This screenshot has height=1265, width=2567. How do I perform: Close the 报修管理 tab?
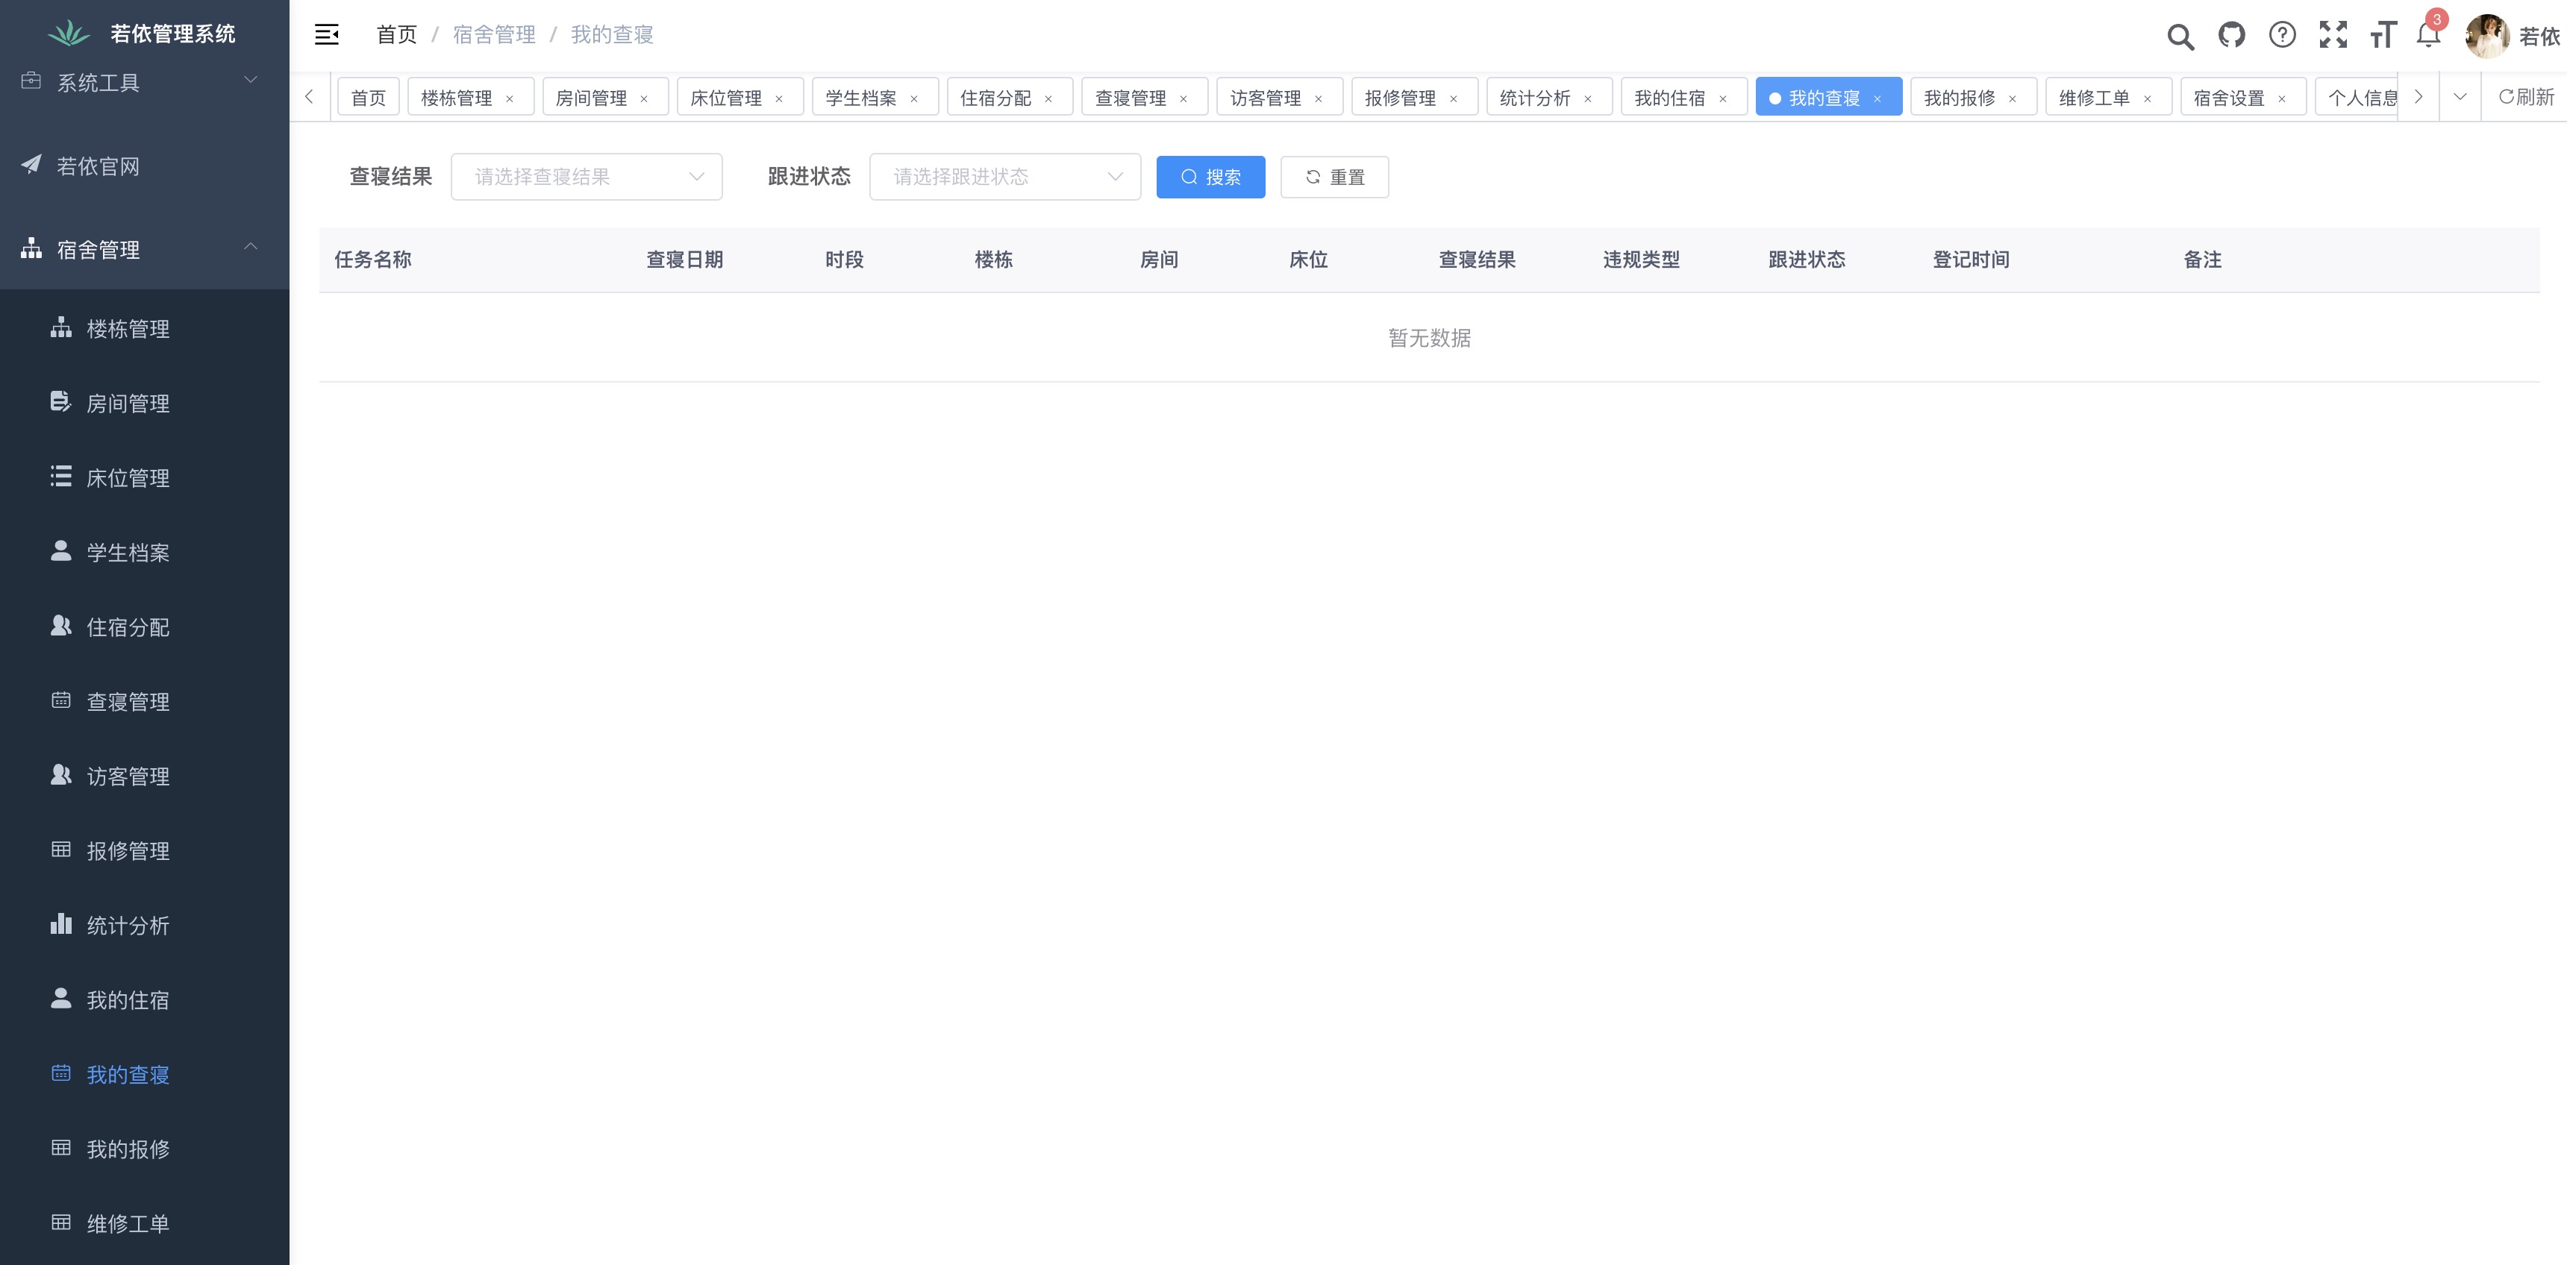(1454, 98)
